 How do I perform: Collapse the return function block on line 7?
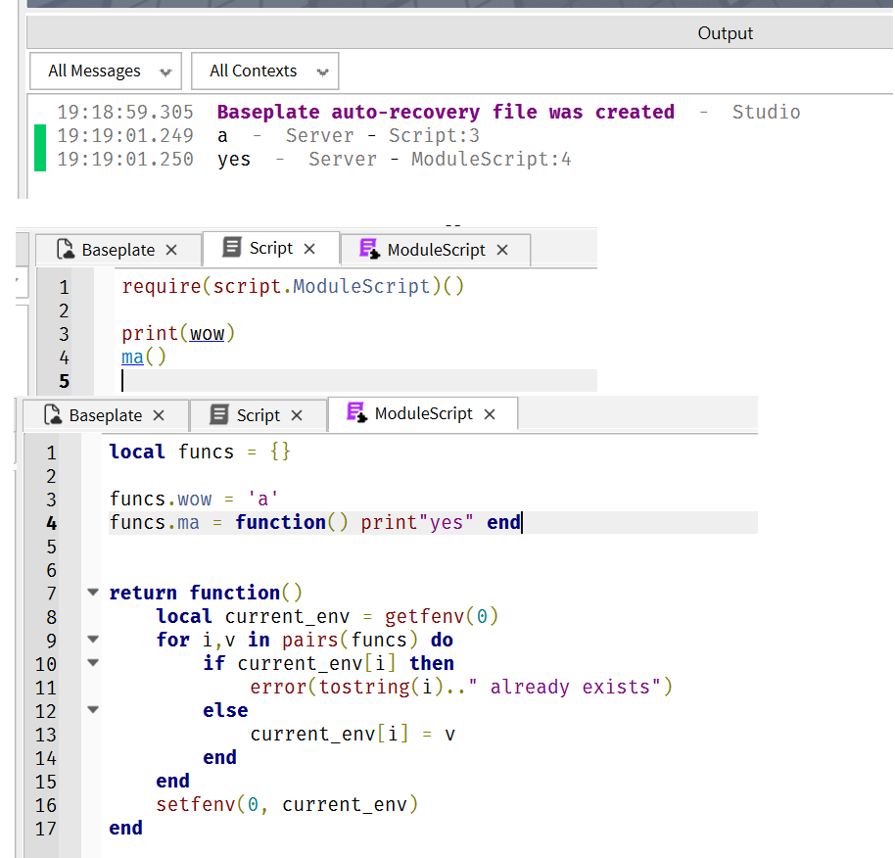(91, 592)
